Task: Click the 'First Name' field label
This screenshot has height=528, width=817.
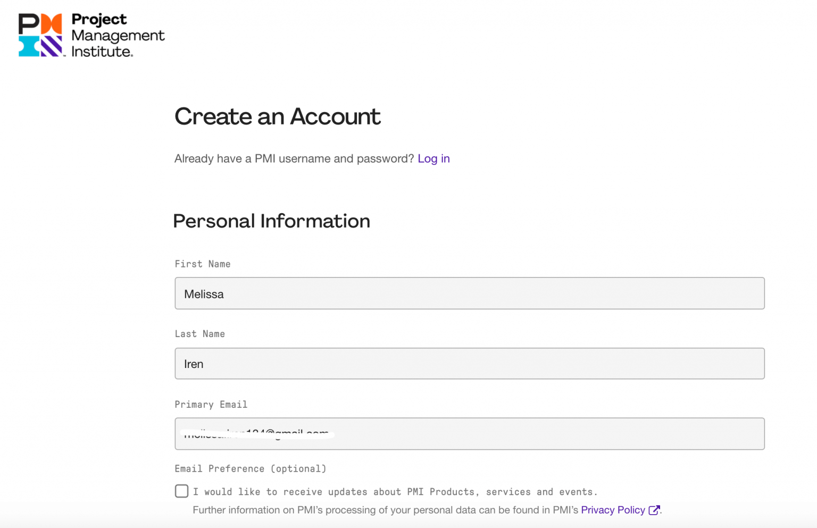Action: click(x=203, y=264)
